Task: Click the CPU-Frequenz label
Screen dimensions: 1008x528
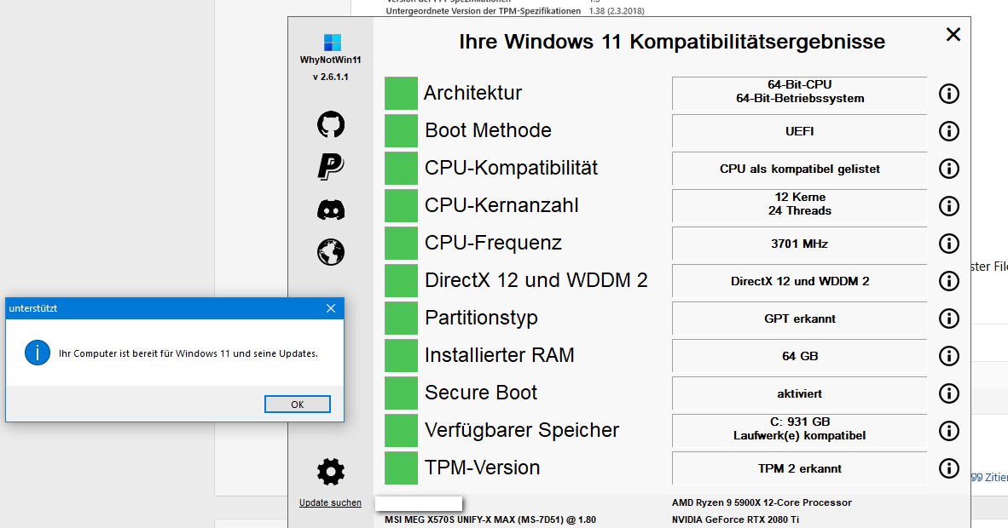Action: point(493,243)
